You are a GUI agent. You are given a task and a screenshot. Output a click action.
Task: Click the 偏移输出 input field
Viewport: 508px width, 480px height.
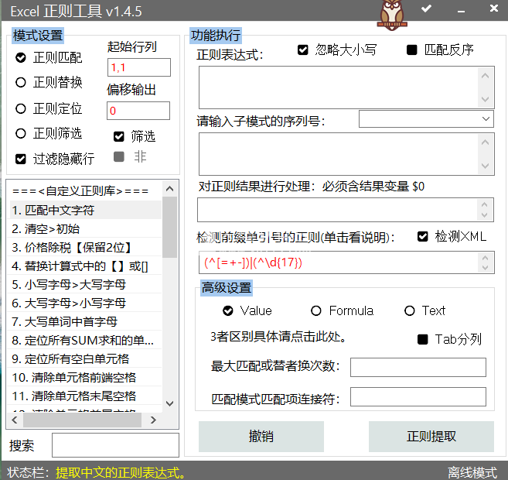pos(138,111)
